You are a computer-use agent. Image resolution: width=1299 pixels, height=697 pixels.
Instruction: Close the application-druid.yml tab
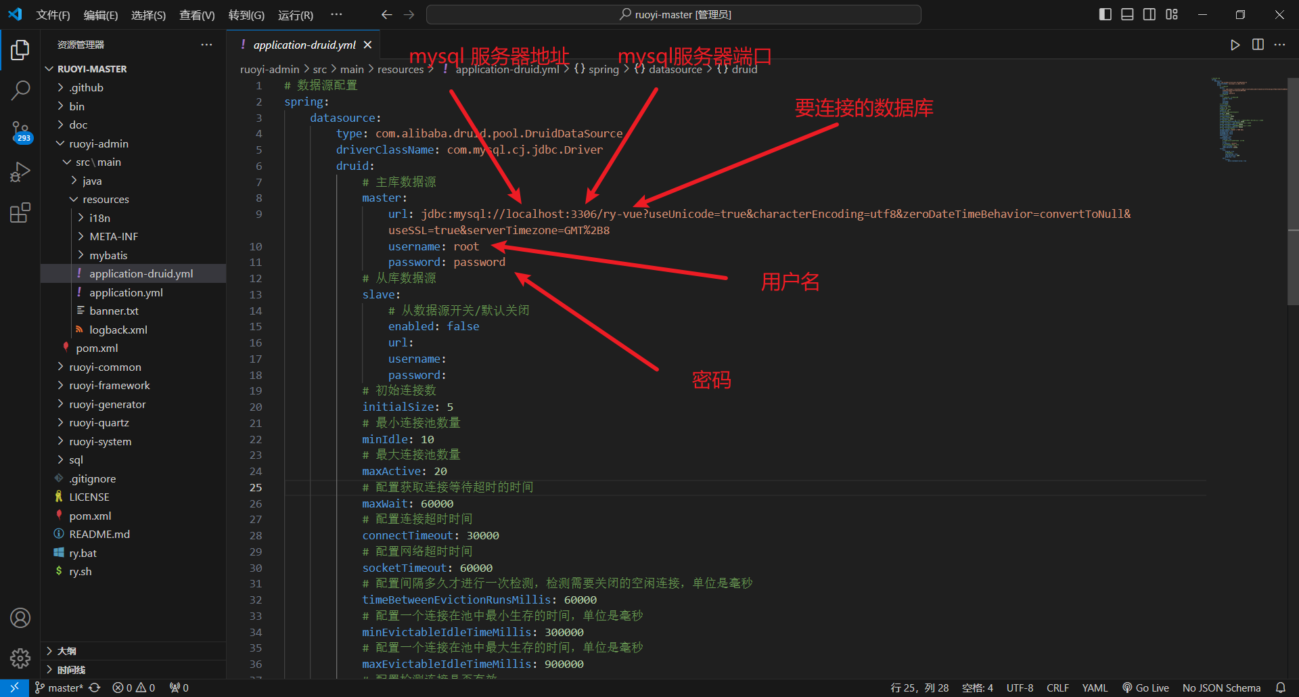[x=367, y=45]
